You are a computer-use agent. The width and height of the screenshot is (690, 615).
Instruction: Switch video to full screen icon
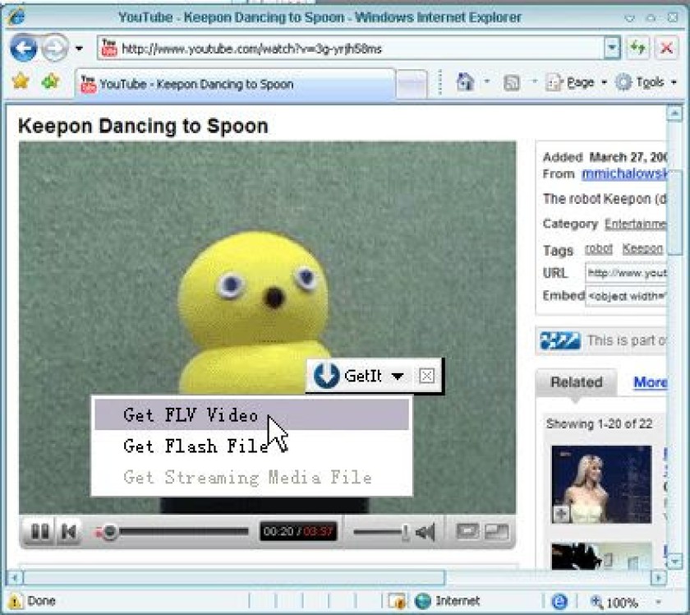point(496,532)
